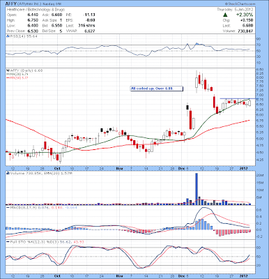Click the AFFY ticker symbol title
This screenshot has width=269, height=279.
[10, 4]
